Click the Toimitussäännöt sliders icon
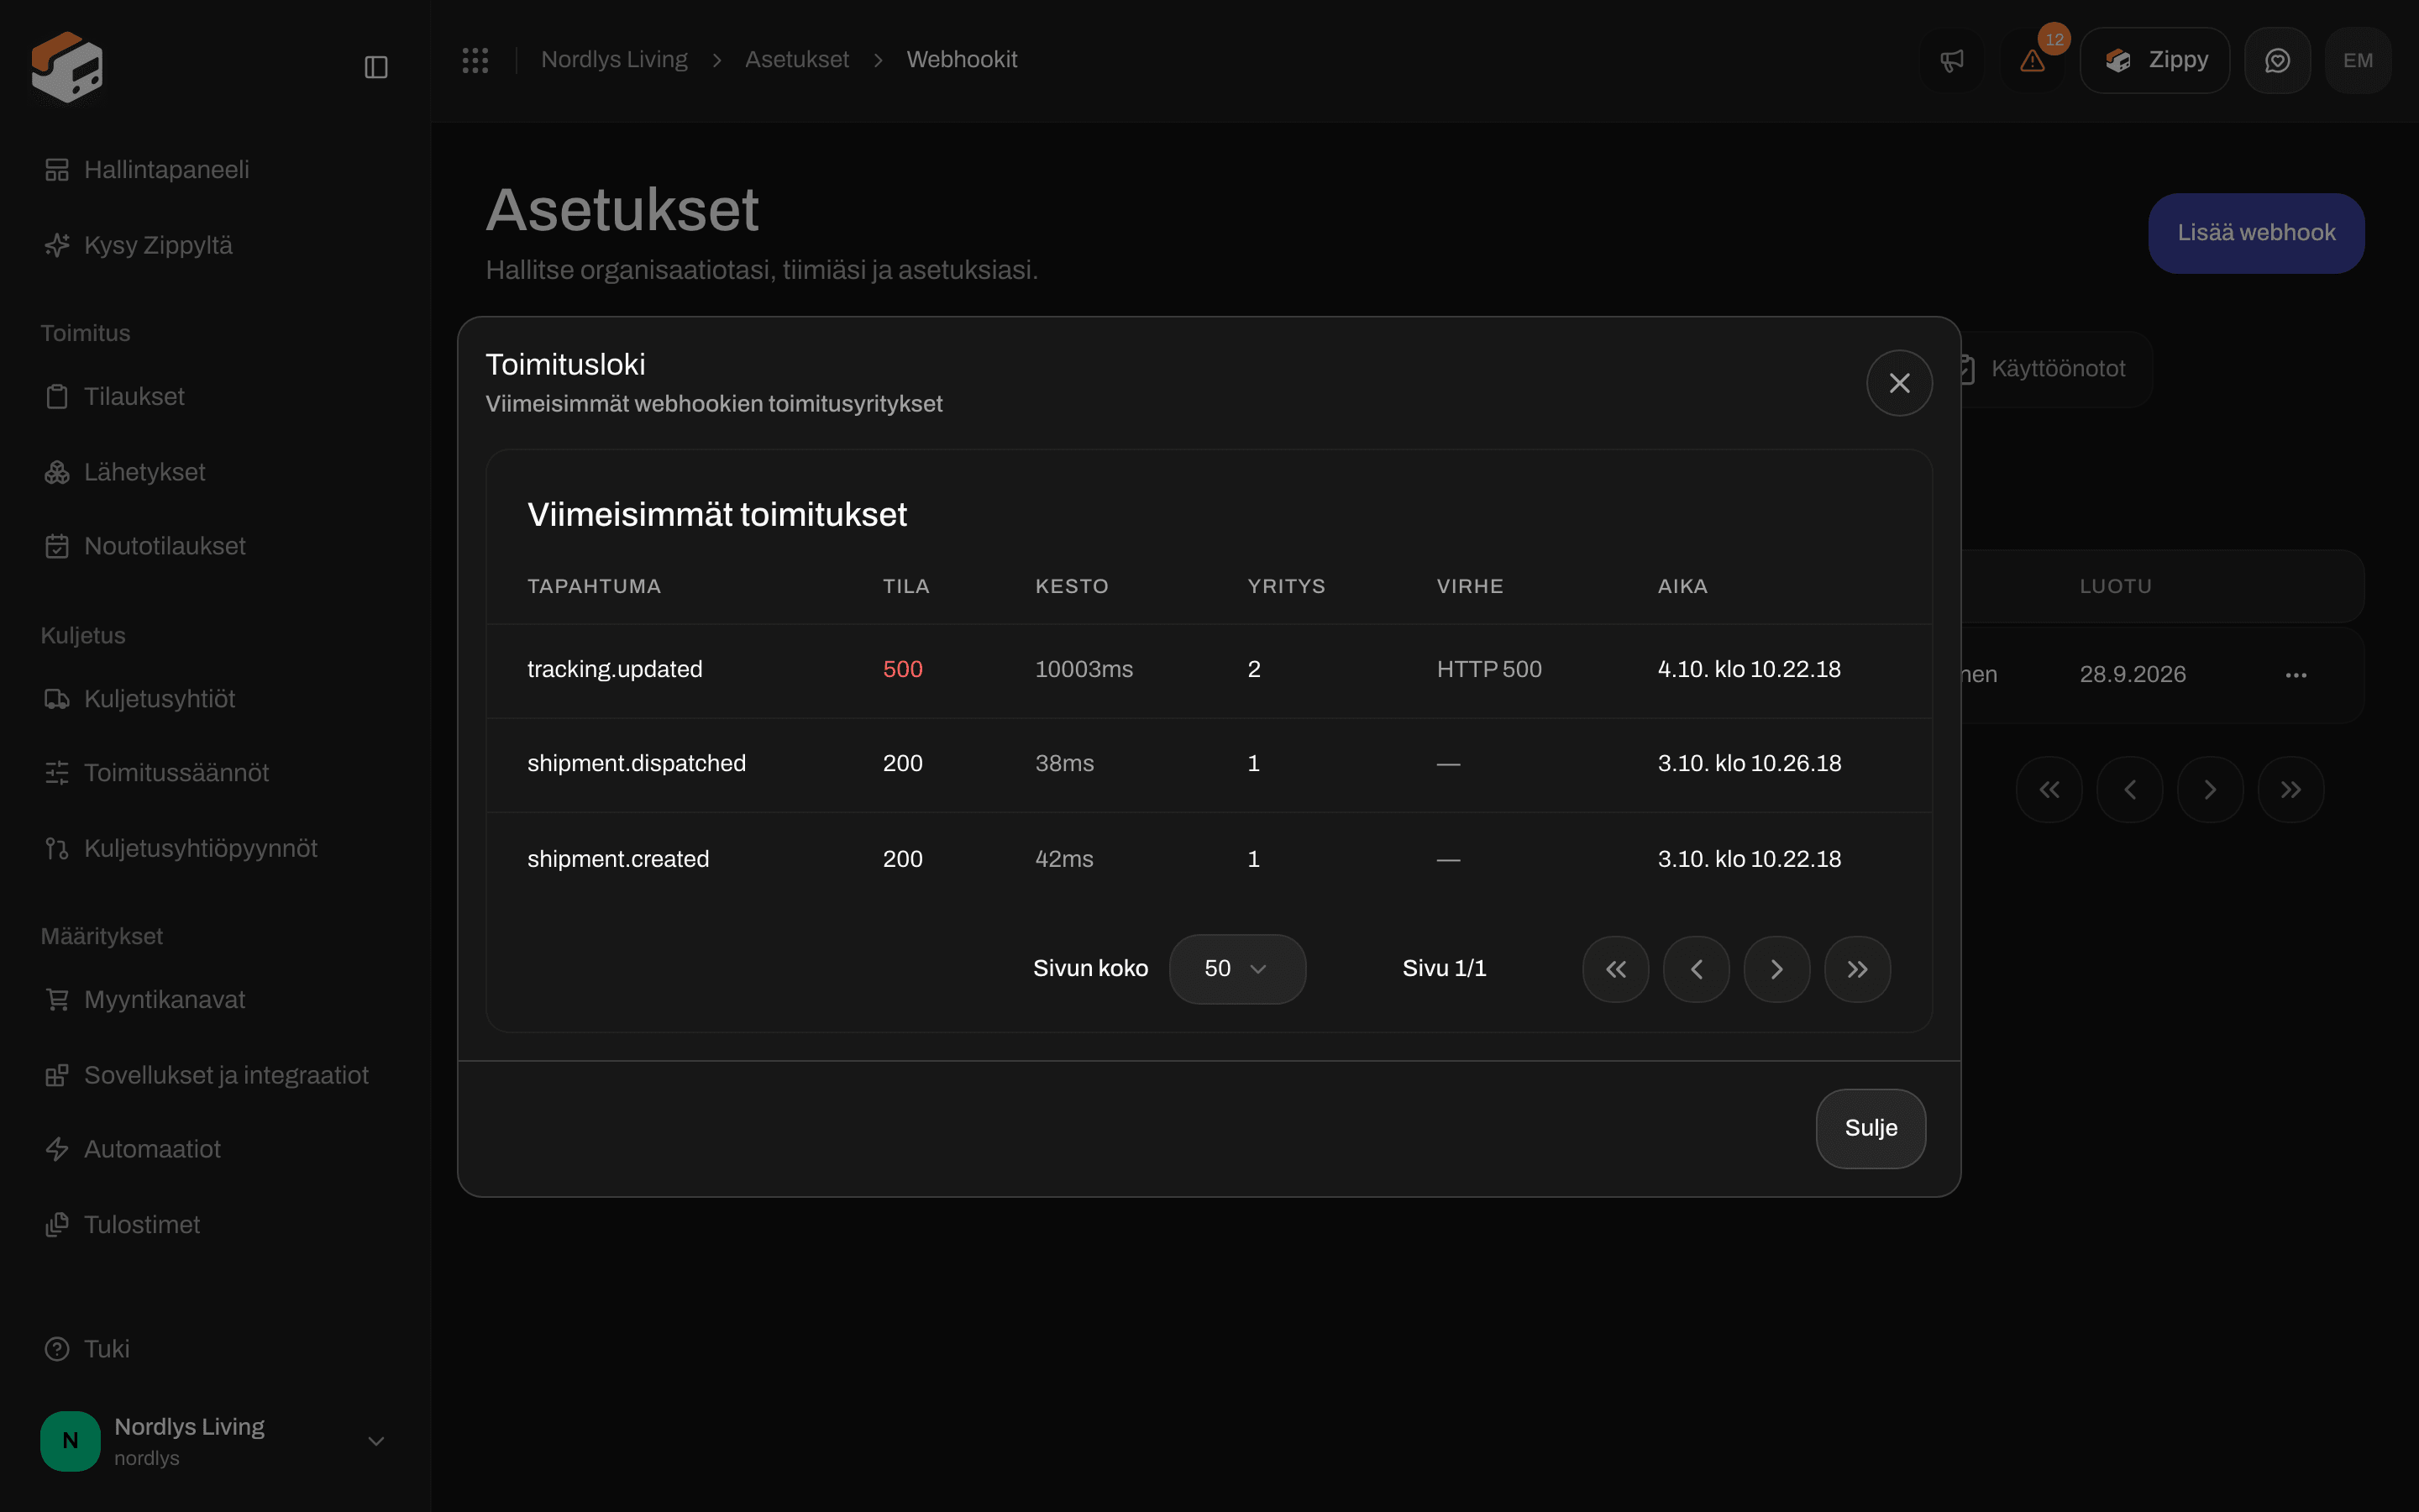This screenshot has height=1512, width=2419. pos(57,773)
